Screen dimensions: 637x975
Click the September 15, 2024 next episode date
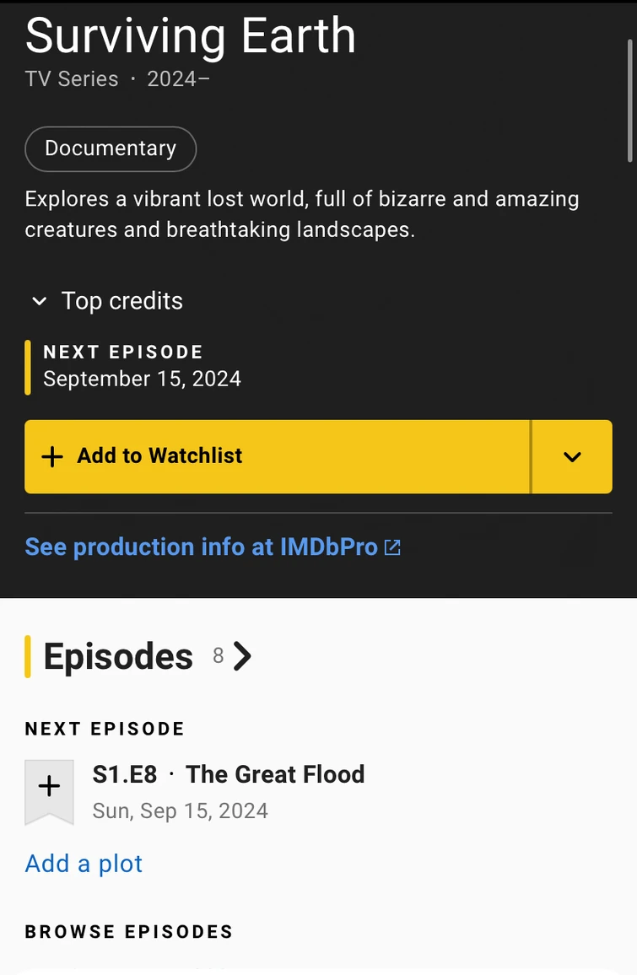click(142, 380)
